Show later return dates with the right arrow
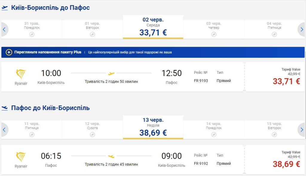306x176 pixels. point(302,130)
